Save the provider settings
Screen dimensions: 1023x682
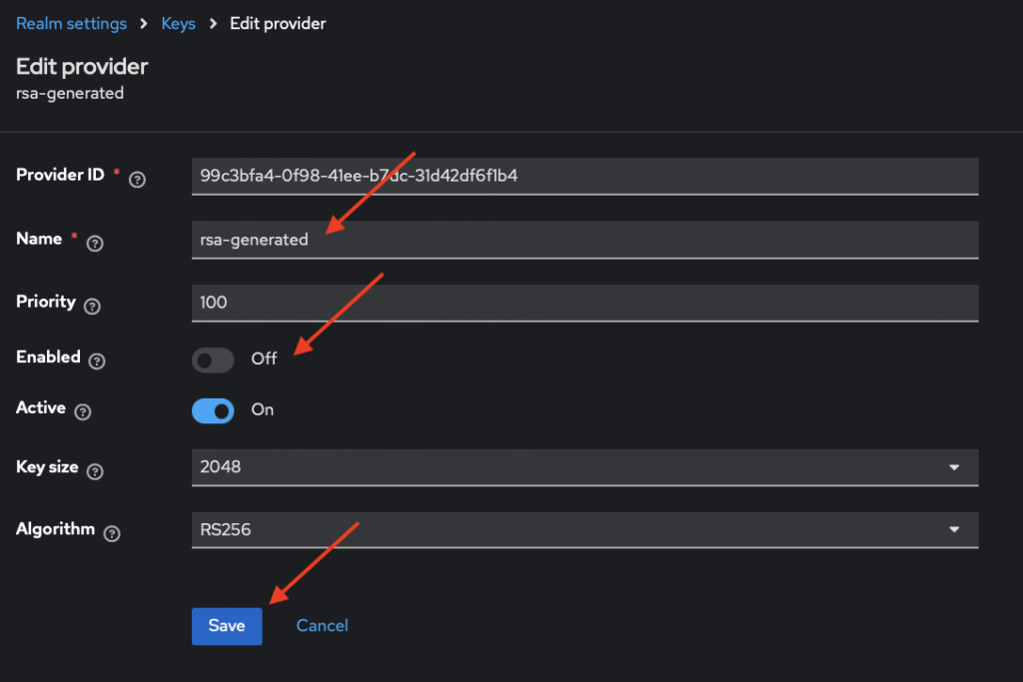[227, 626]
